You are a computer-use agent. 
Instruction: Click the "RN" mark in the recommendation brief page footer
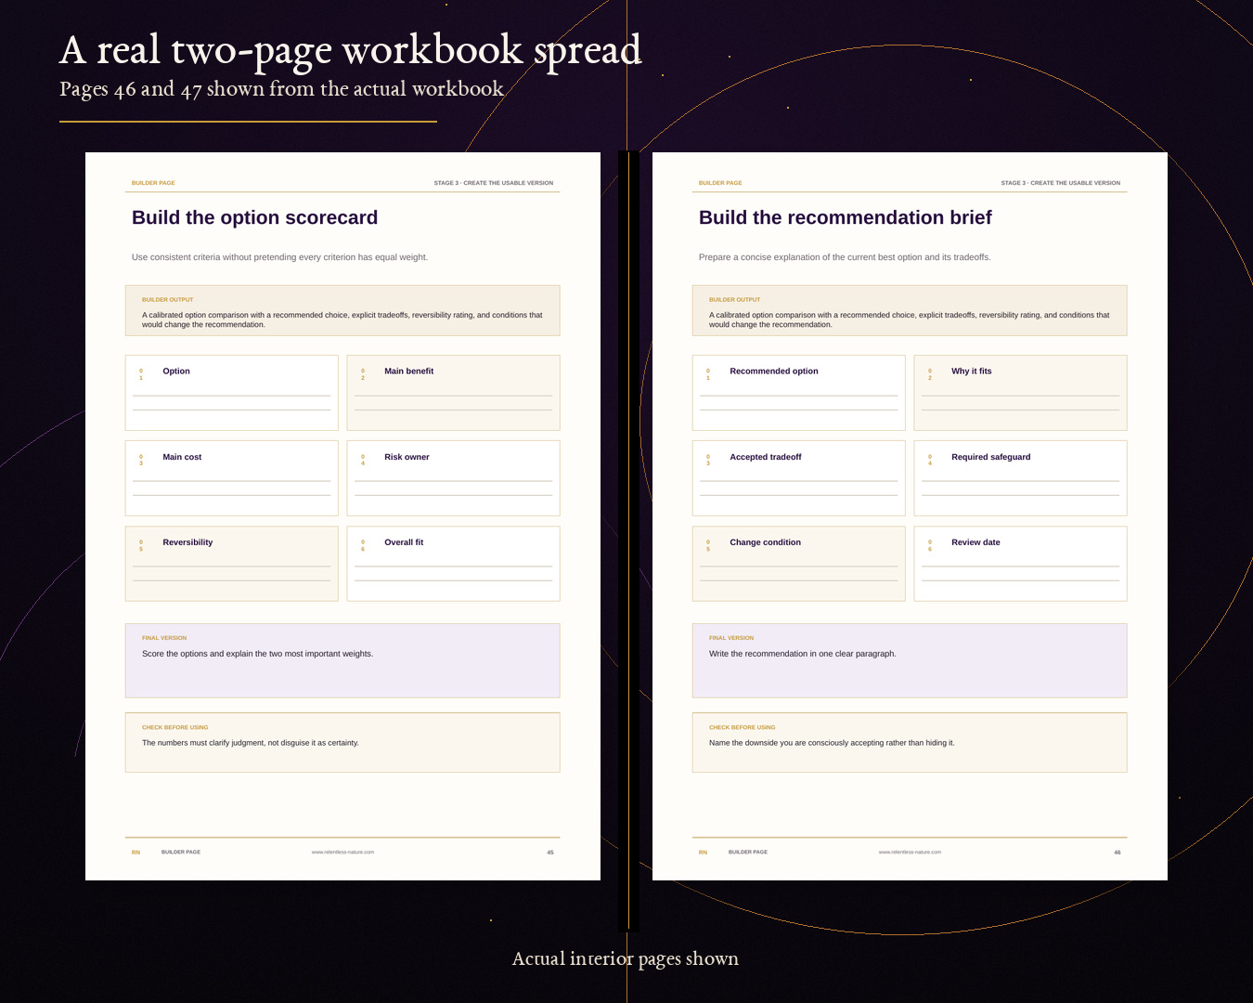click(x=703, y=853)
